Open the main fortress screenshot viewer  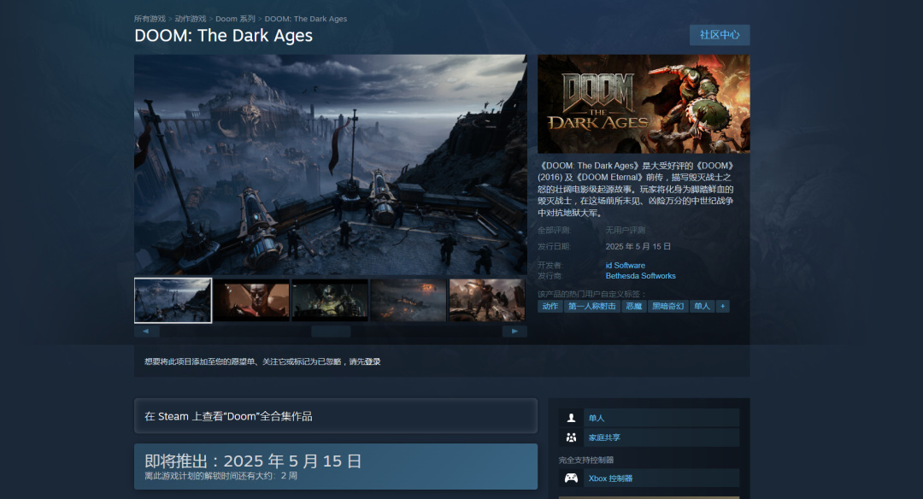(x=330, y=165)
